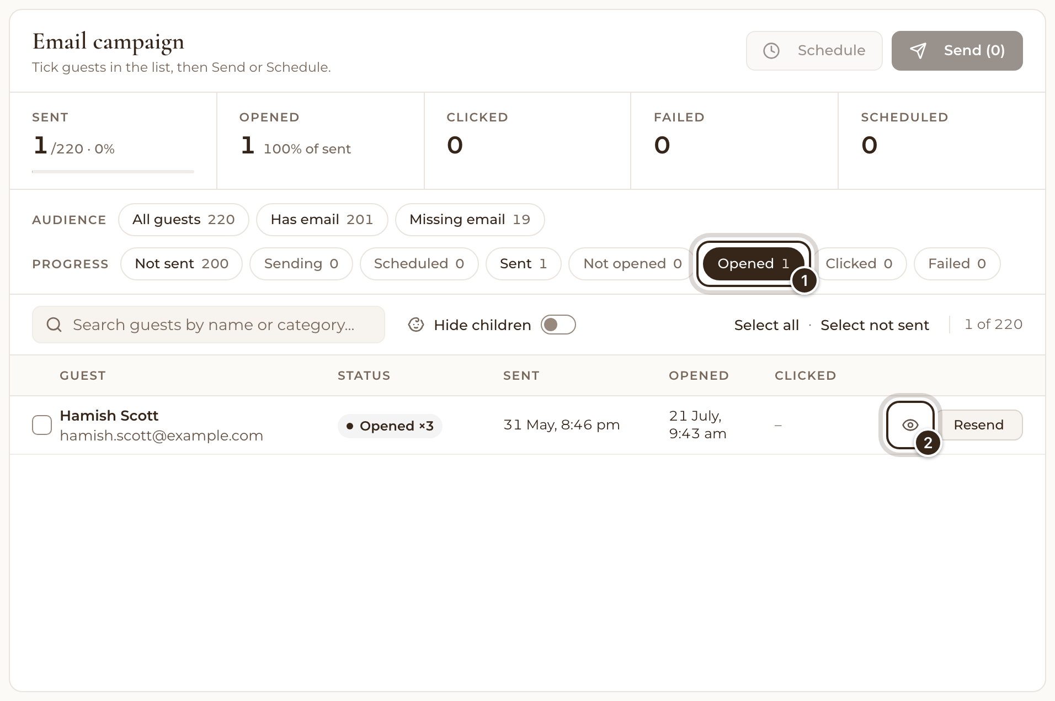Screen dimensions: 1055x701
Task: Click the paper plane Send icon
Action: pos(918,51)
